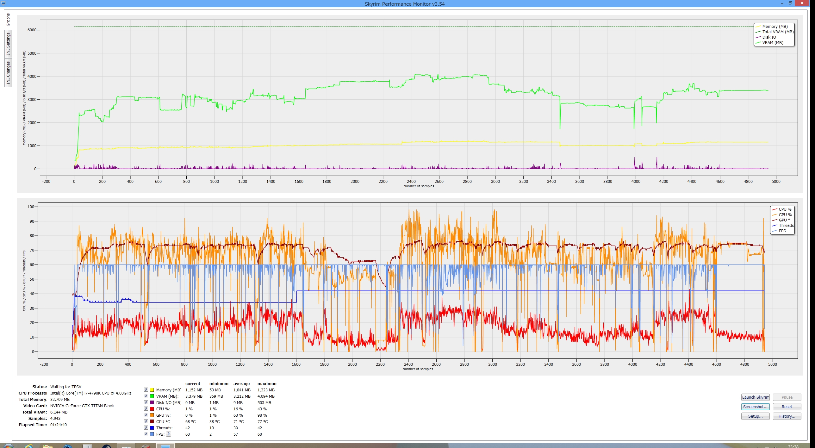Toggle the Disk I/O (MB) checkbox
Image resolution: width=815 pixels, height=448 pixels.
[146, 402]
